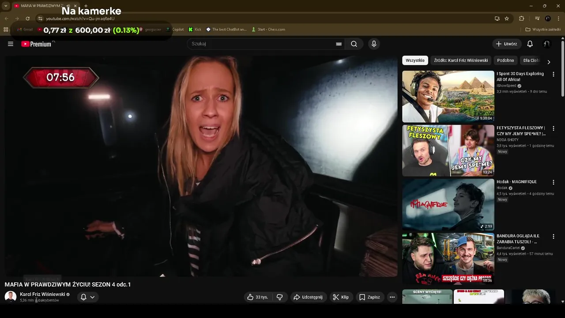Open Copilot bookmark

coord(175,30)
